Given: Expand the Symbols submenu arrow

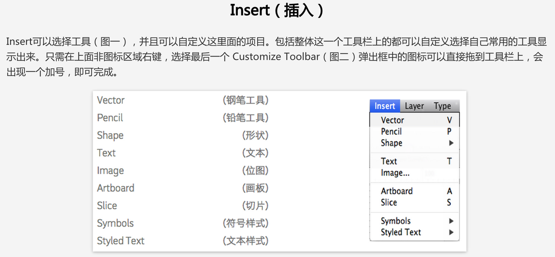Looking at the screenshot, I should point(451,221).
